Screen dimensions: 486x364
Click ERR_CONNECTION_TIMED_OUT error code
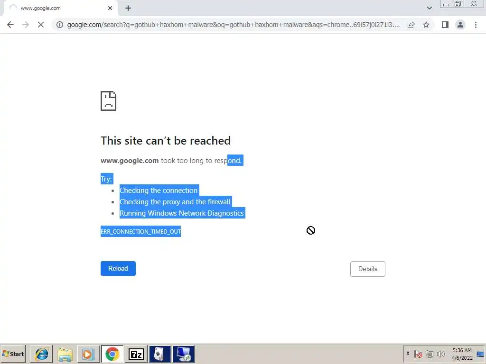coord(140,231)
